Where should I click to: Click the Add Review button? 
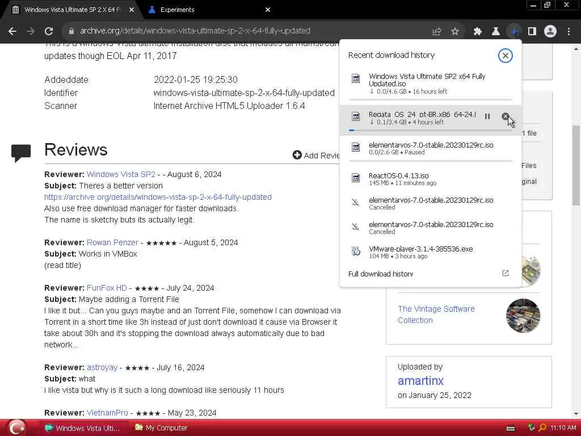click(315, 155)
